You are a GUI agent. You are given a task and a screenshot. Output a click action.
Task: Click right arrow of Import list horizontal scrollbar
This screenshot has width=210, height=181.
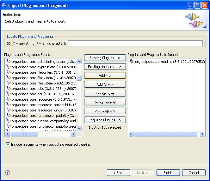pos(202,134)
